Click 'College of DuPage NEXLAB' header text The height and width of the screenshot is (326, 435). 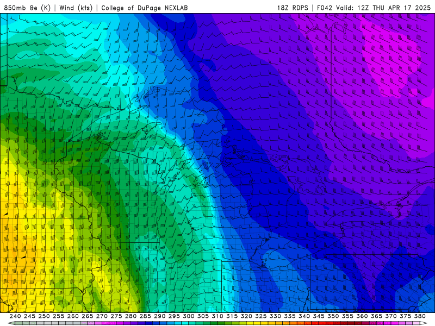pos(145,8)
